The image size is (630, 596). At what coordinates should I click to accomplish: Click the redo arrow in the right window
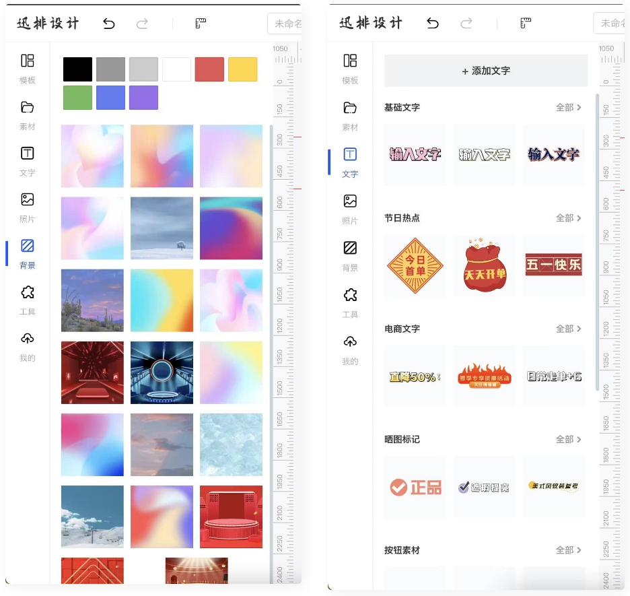[466, 24]
